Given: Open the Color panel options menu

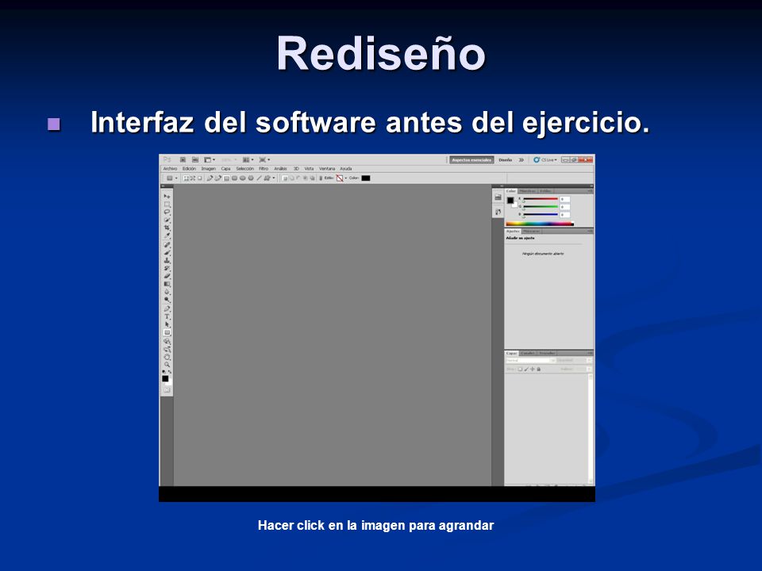Looking at the screenshot, I should 590,191.
